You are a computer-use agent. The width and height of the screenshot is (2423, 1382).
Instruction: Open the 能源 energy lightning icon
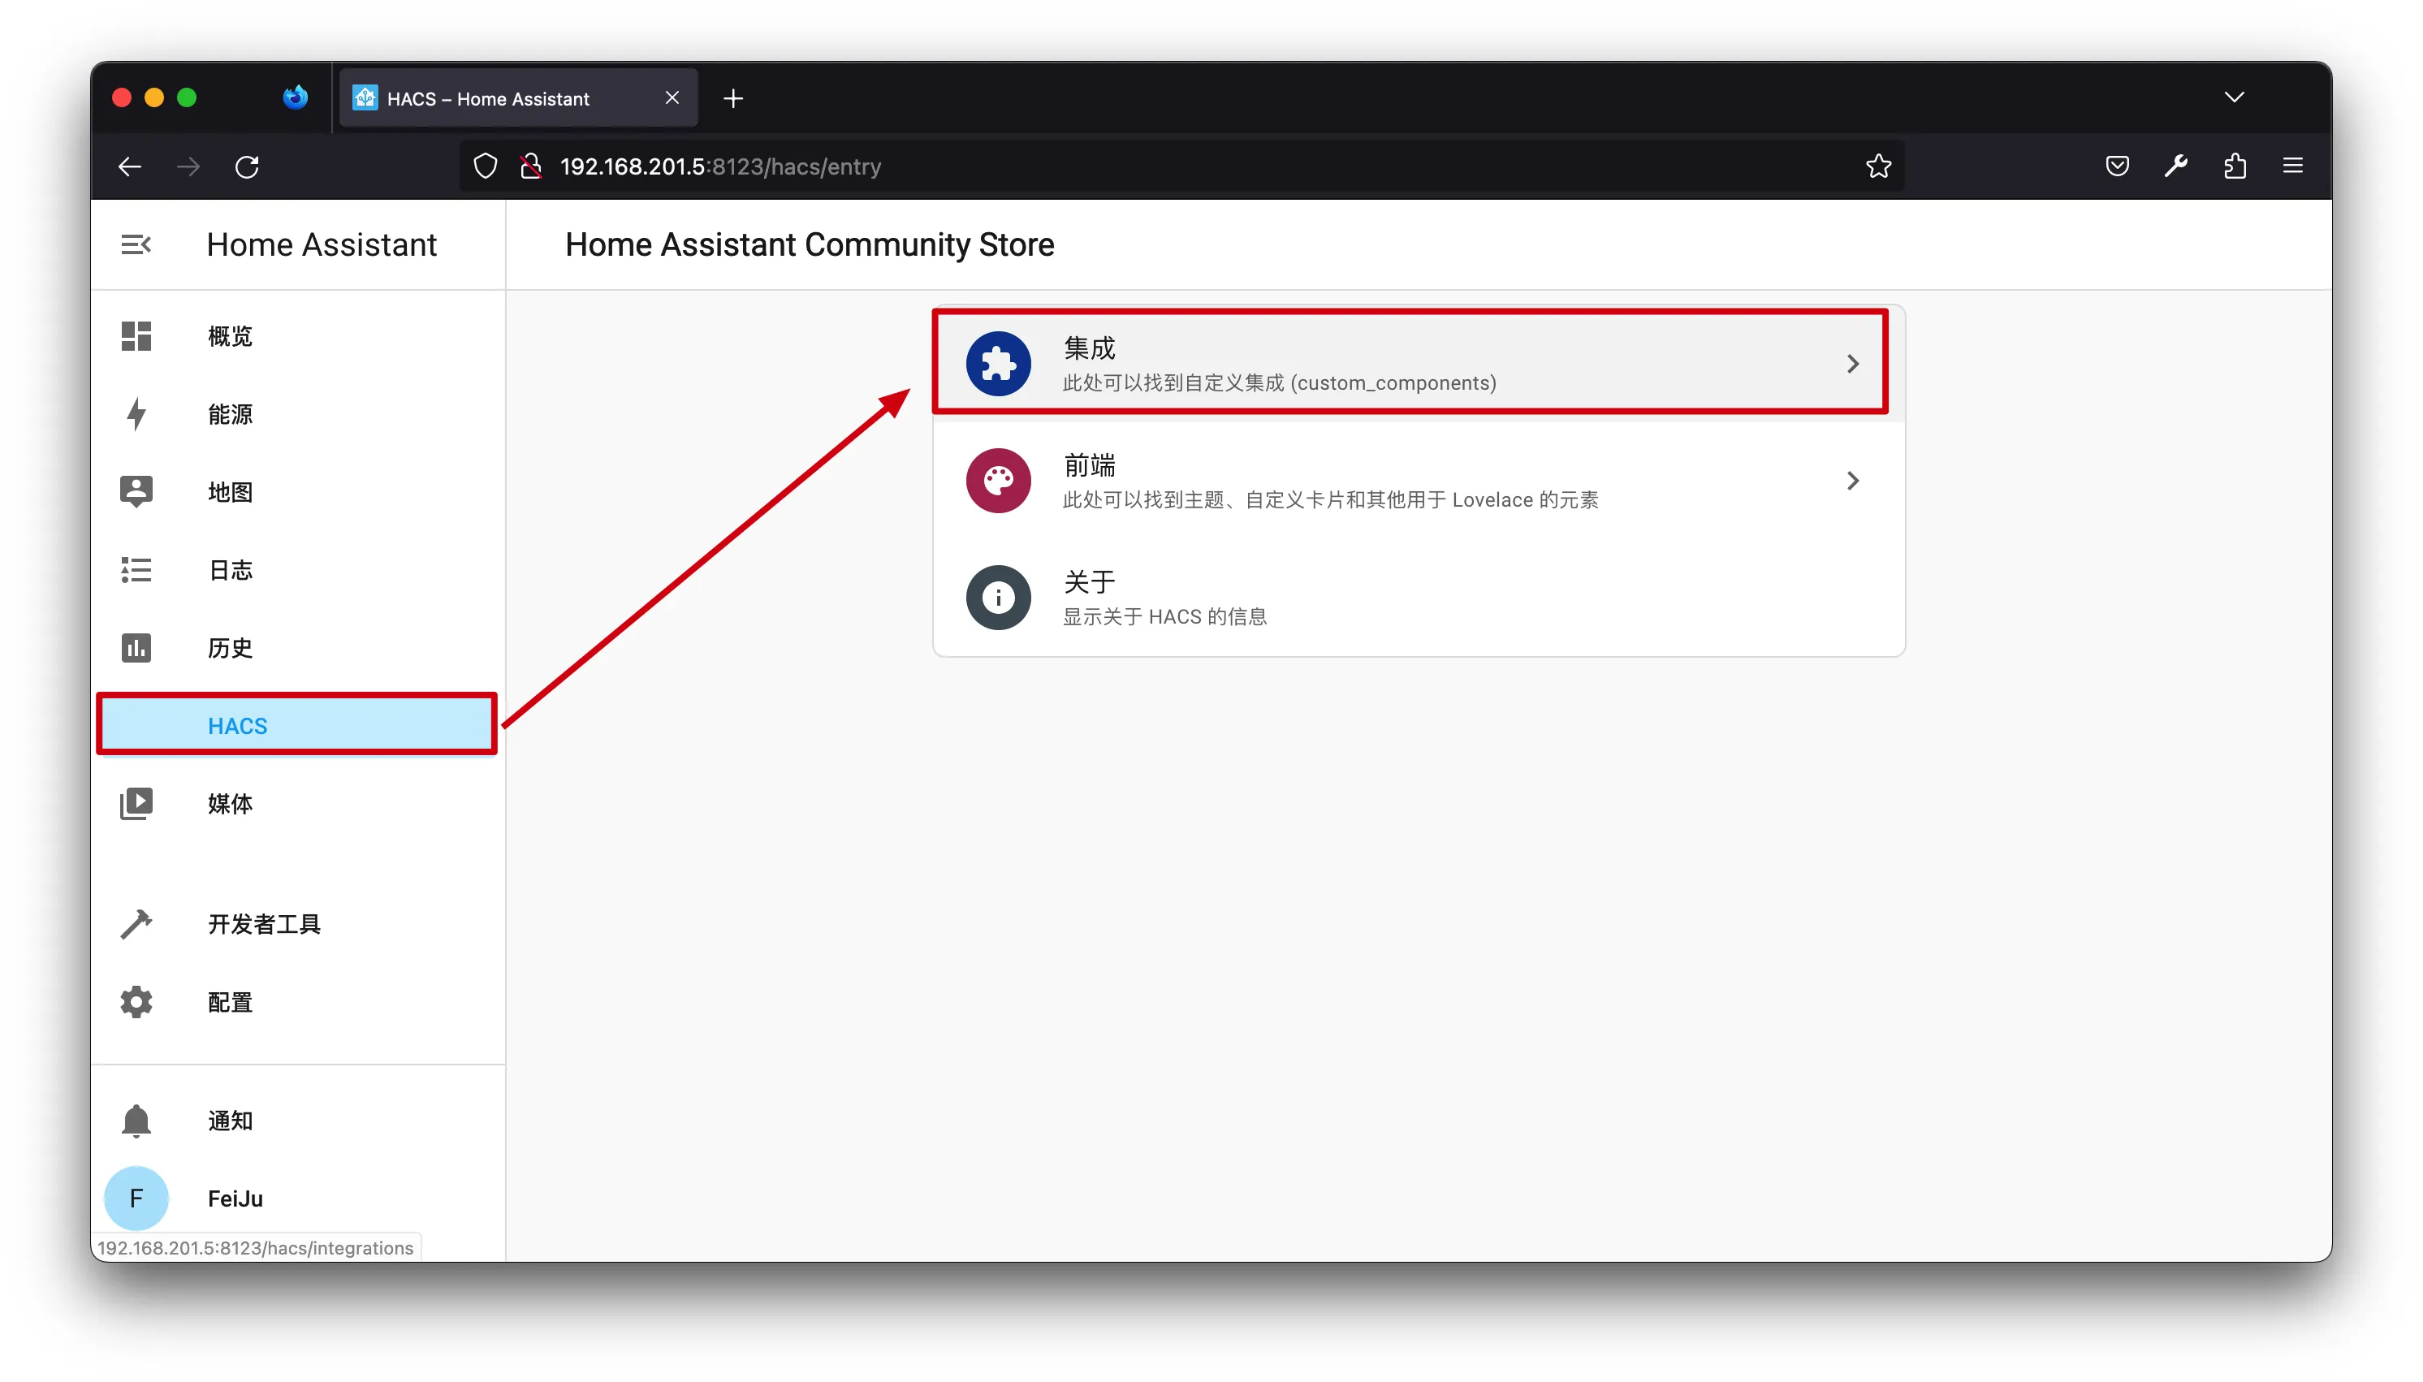pos(136,414)
